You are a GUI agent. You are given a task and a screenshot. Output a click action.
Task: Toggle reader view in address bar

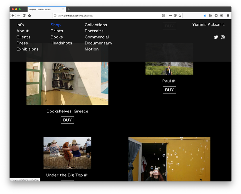tap(163, 16)
